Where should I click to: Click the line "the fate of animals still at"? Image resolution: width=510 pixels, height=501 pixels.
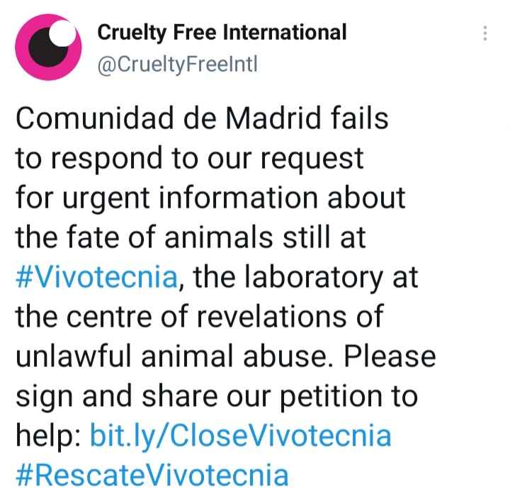pyautogui.click(x=191, y=237)
